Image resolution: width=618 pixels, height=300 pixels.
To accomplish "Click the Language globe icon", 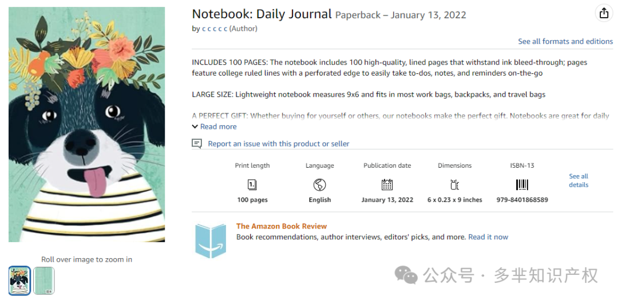I will [x=320, y=184].
